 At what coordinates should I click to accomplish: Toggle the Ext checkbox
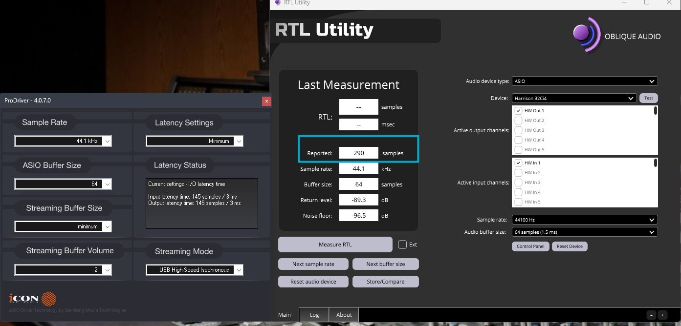pyautogui.click(x=402, y=244)
